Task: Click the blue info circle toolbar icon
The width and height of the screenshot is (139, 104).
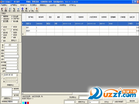Action: click(18, 10)
